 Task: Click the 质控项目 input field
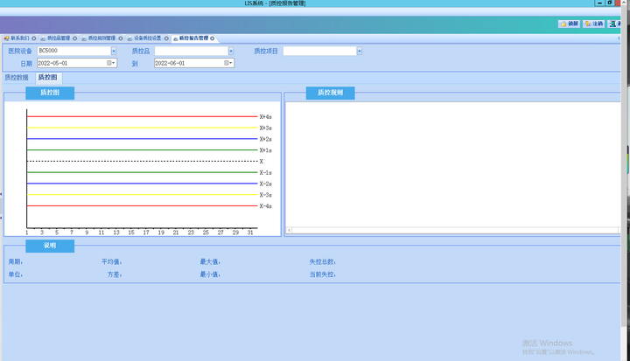tap(318, 52)
